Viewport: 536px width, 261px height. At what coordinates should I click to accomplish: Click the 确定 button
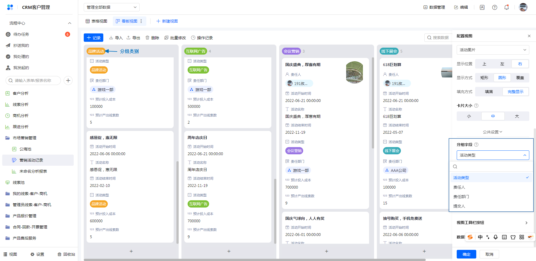(466, 254)
